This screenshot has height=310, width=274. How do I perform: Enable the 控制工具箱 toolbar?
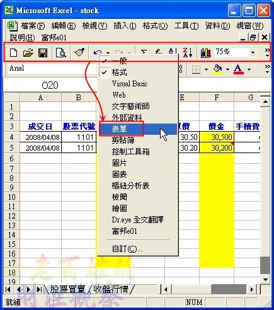[138, 152]
